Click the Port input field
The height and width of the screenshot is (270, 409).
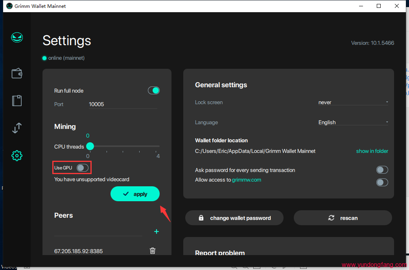point(123,104)
